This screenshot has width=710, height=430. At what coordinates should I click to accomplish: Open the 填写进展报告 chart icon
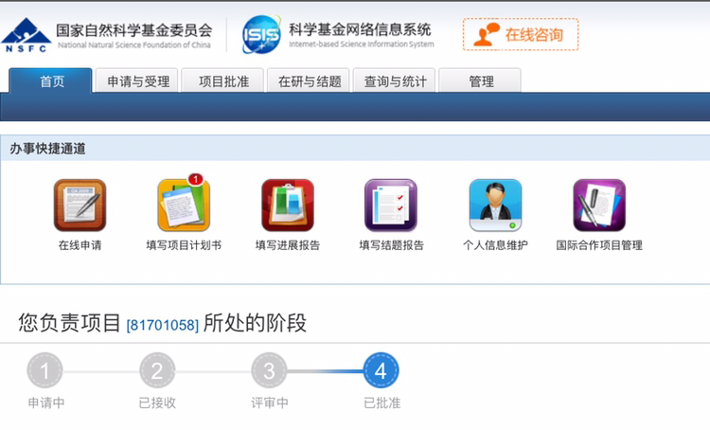[288, 206]
